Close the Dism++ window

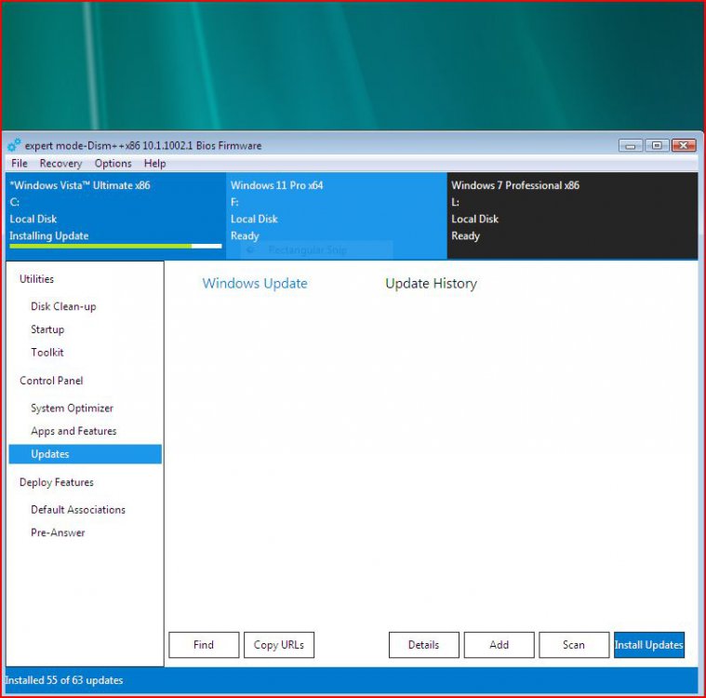pos(684,145)
